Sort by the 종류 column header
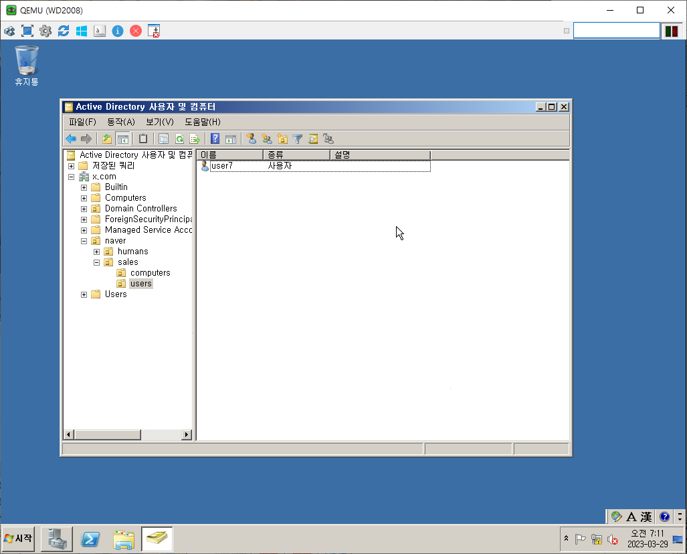 [x=296, y=155]
